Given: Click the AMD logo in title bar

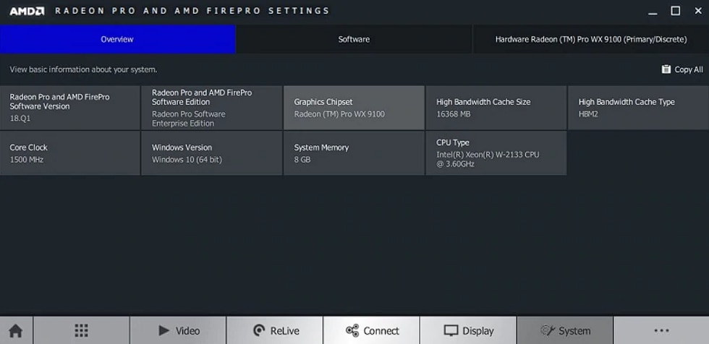Looking at the screenshot, I should 27,11.
